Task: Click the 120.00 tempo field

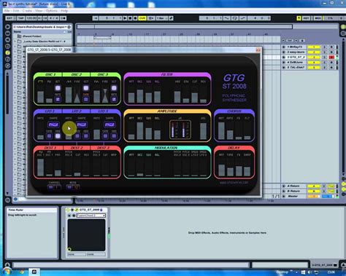Action: 31,18
